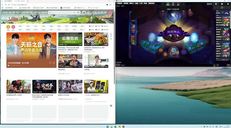Open the 疯狂星期五 video title link
Image resolution: width=231 pixels, height=128 pixels.
pyautogui.click(x=62, y=70)
